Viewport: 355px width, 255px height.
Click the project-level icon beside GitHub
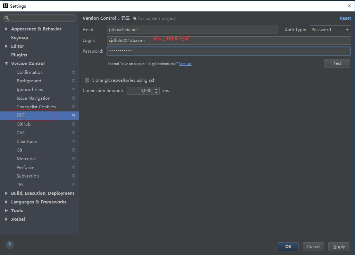(74, 124)
